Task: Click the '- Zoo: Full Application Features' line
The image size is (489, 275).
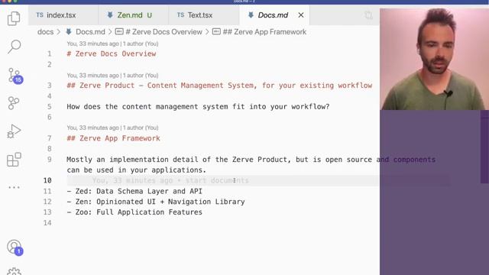Action: (x=134, y=212)
